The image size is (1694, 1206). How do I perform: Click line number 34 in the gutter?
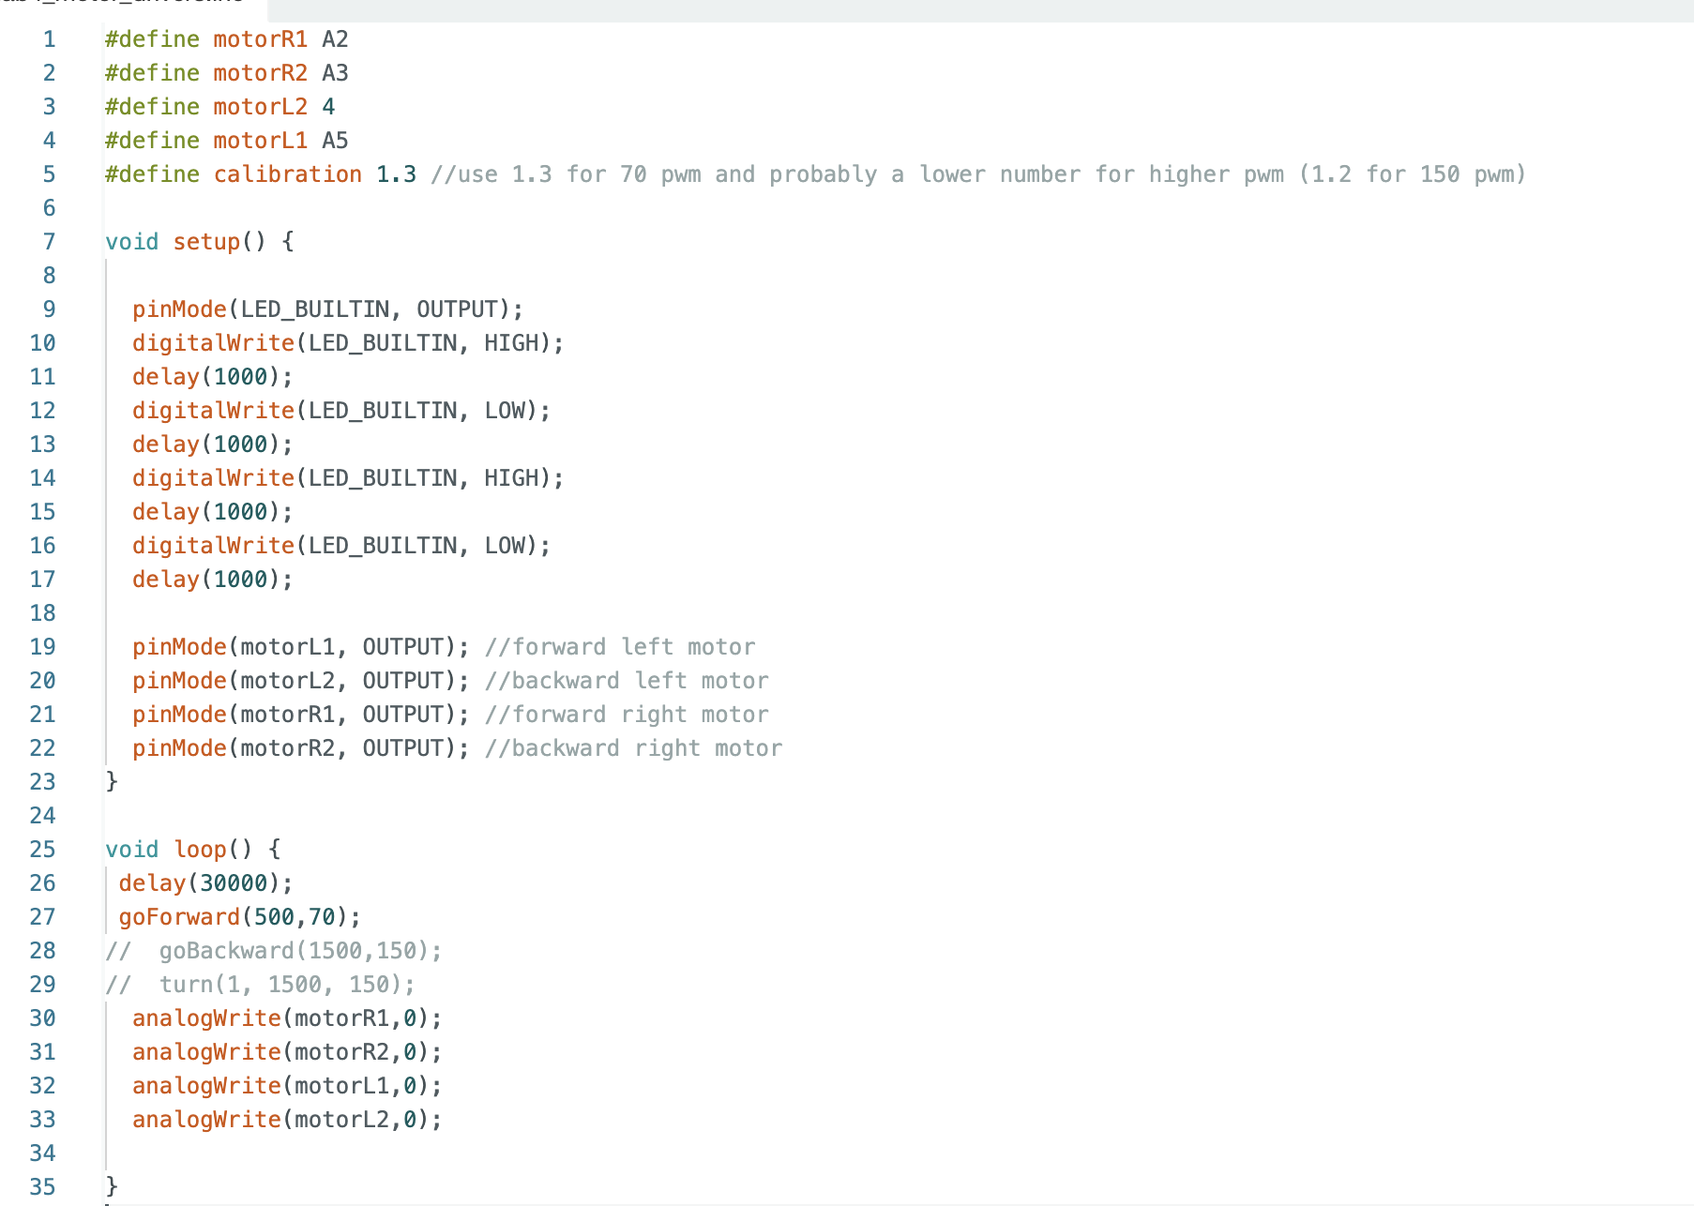click(x=43, y=1153)
